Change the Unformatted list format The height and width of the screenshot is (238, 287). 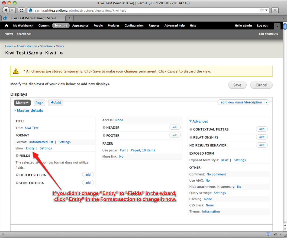(41, 142)
